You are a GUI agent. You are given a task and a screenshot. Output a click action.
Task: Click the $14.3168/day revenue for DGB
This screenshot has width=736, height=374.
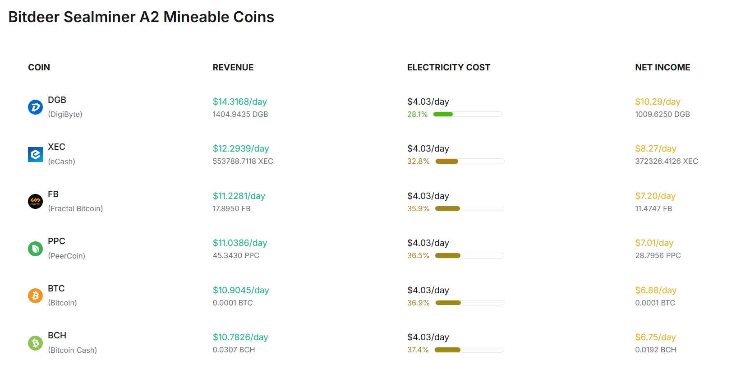coord(239,102)
